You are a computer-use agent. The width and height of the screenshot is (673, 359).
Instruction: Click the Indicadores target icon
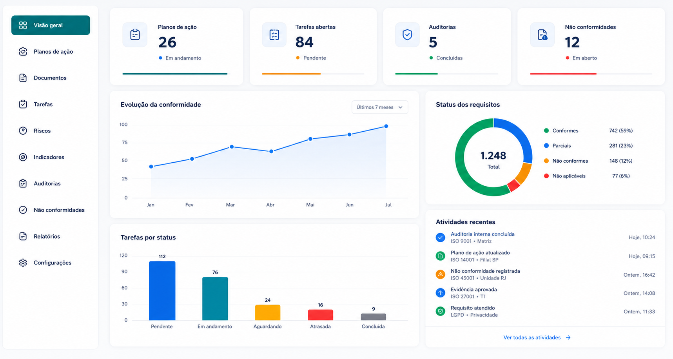(x=23, y=157)
